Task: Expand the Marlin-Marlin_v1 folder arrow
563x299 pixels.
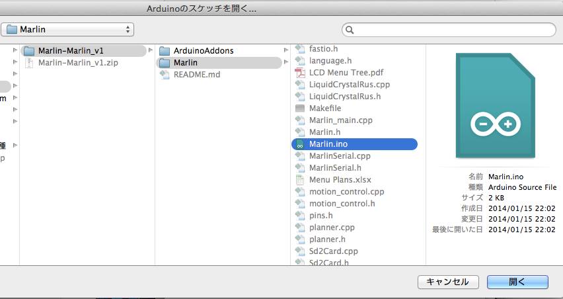Action: click(149, 51)
